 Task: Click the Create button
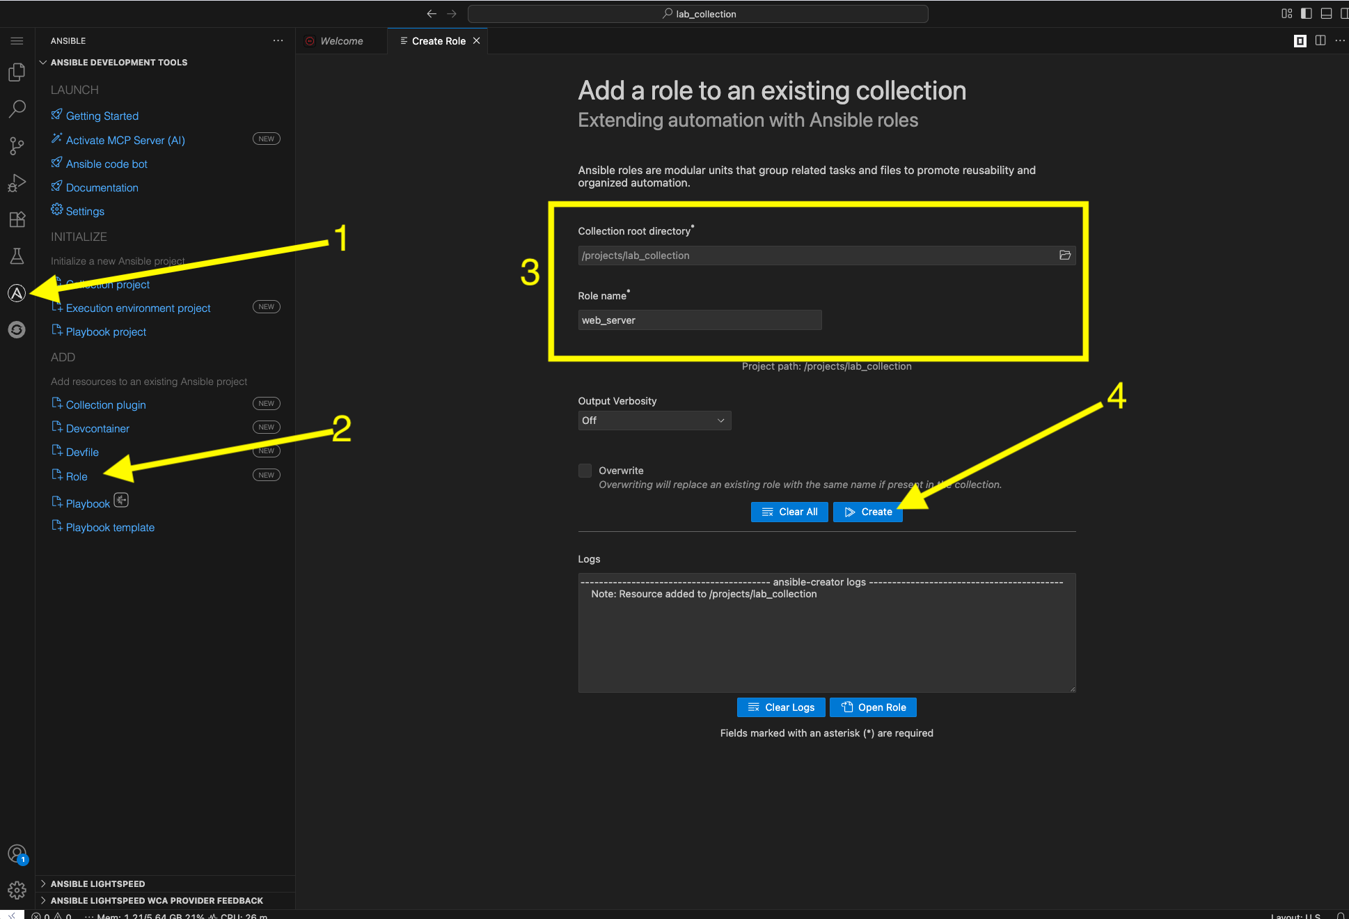tap(867, 512)
